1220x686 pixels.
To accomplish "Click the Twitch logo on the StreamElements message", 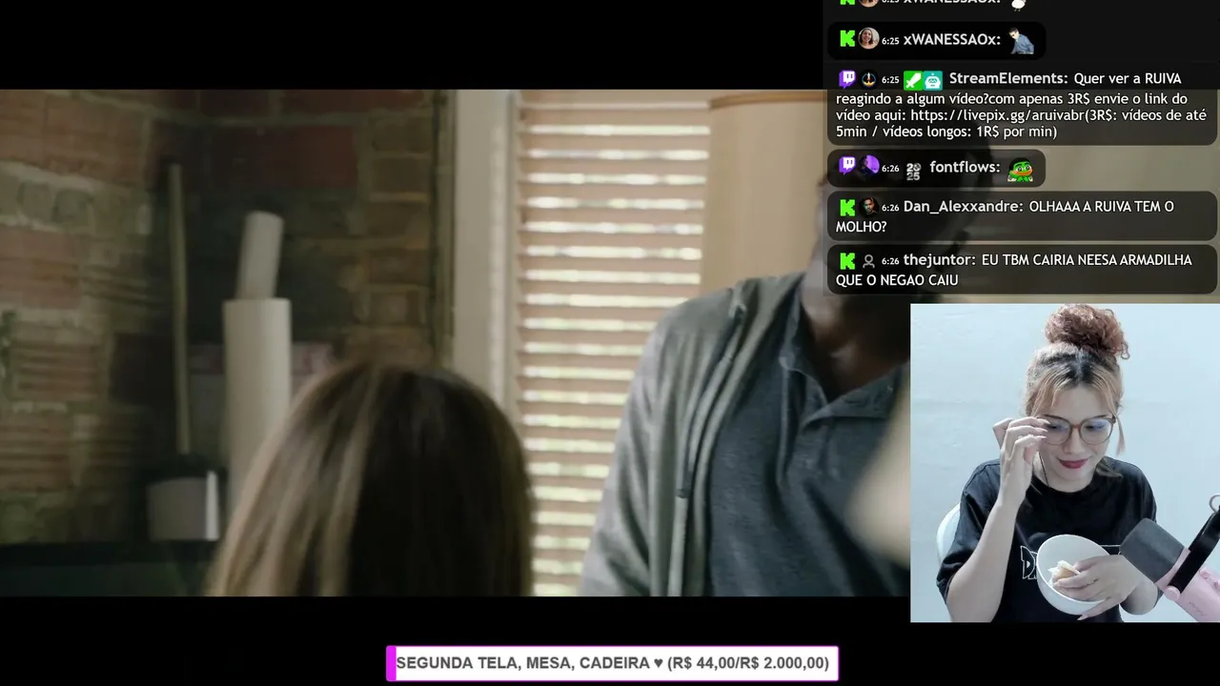I will coord(847,79).
